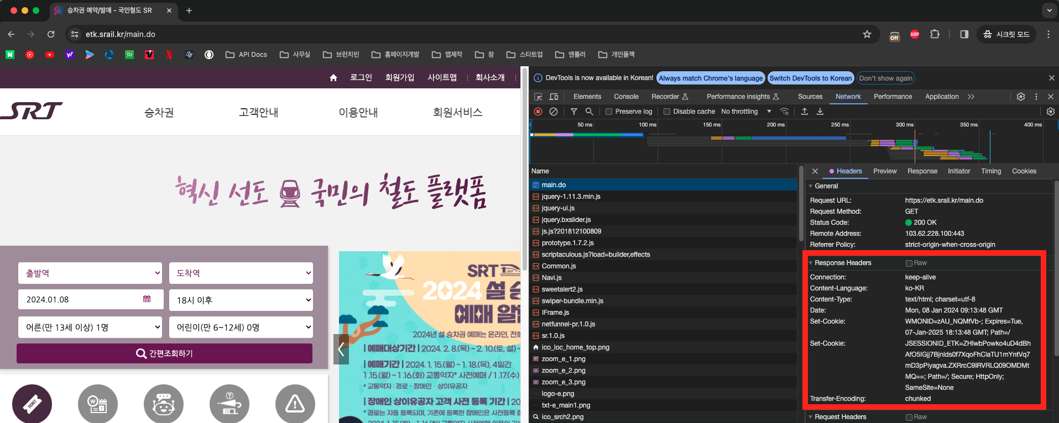Toggle the Chrome side panel icon
The height and width of the screenshot is (423, 1059).
[x=964, y=34]
